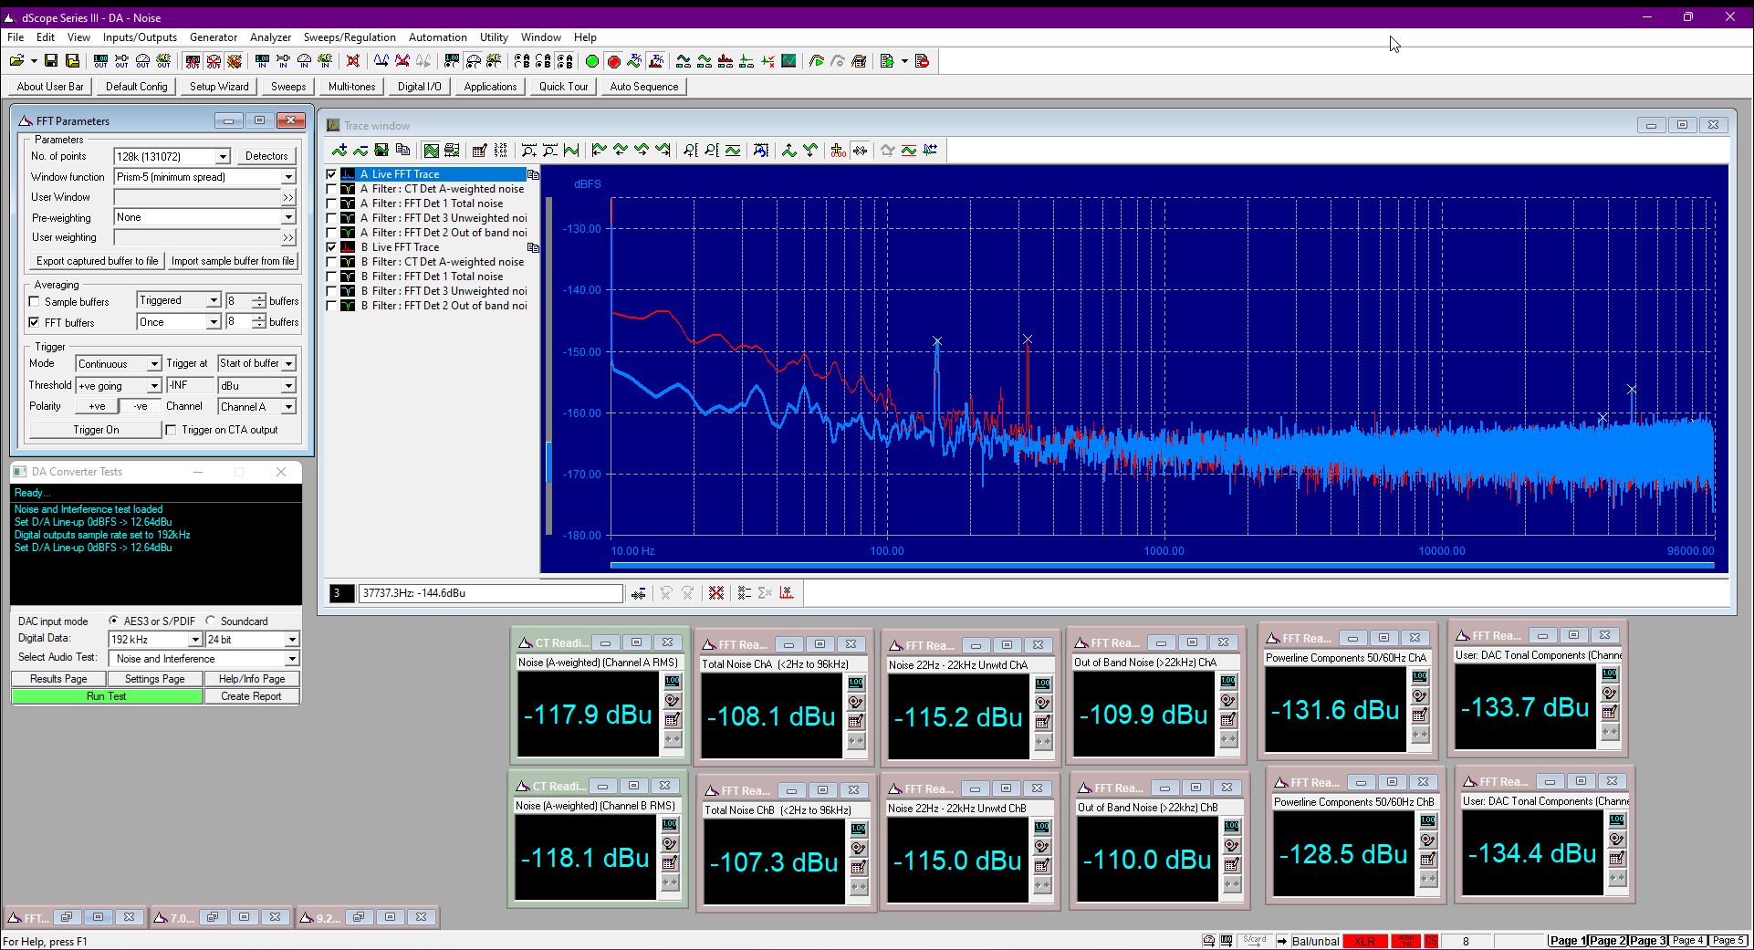Click the Run Test button

click(x=107, y=696)
